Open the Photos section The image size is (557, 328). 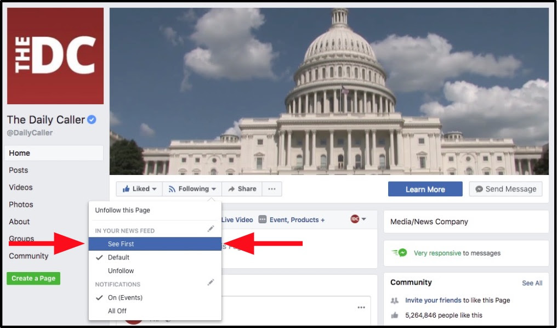point(21,205)
